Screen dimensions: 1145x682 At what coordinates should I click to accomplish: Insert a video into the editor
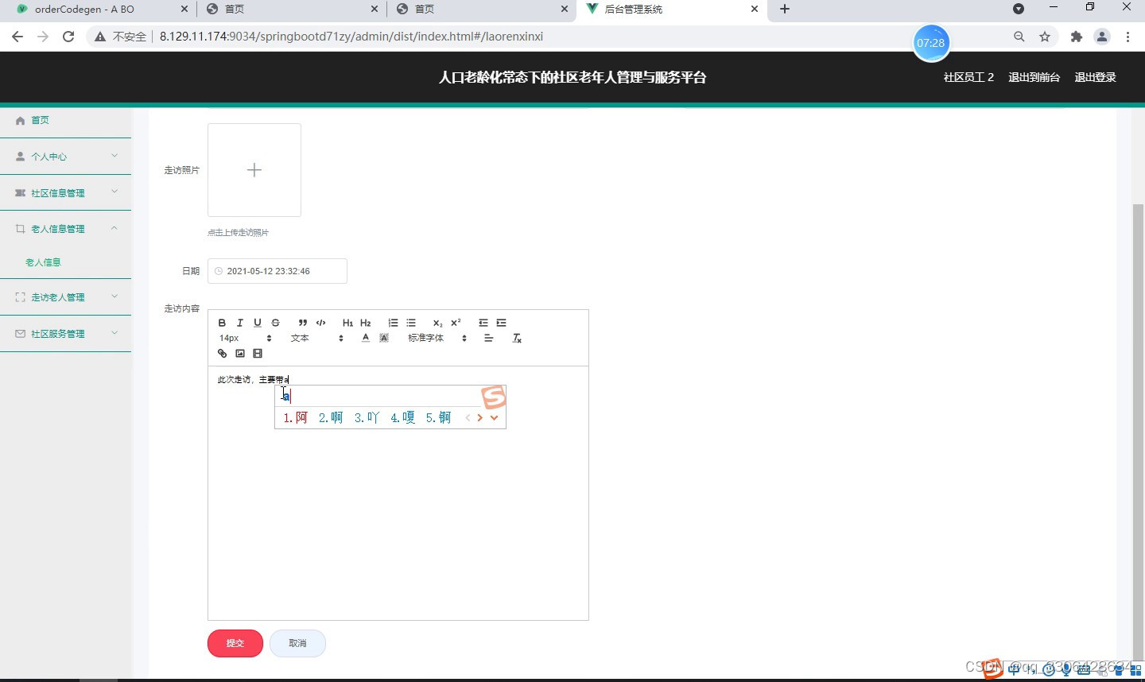coord(258,354)
